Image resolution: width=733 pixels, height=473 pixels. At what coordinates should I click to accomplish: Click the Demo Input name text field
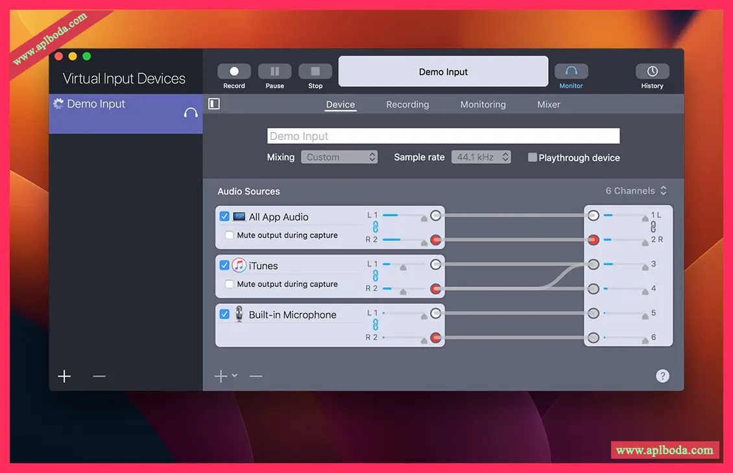coord(443,136)
